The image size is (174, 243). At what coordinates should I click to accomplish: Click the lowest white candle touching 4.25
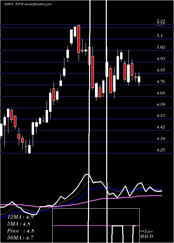pos(29,149)
